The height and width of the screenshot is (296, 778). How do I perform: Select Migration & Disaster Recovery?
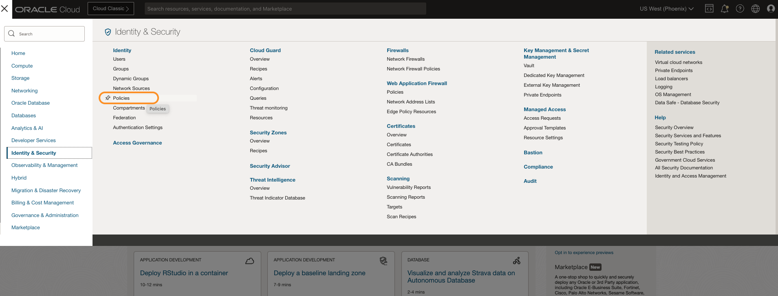coord(46,191)
